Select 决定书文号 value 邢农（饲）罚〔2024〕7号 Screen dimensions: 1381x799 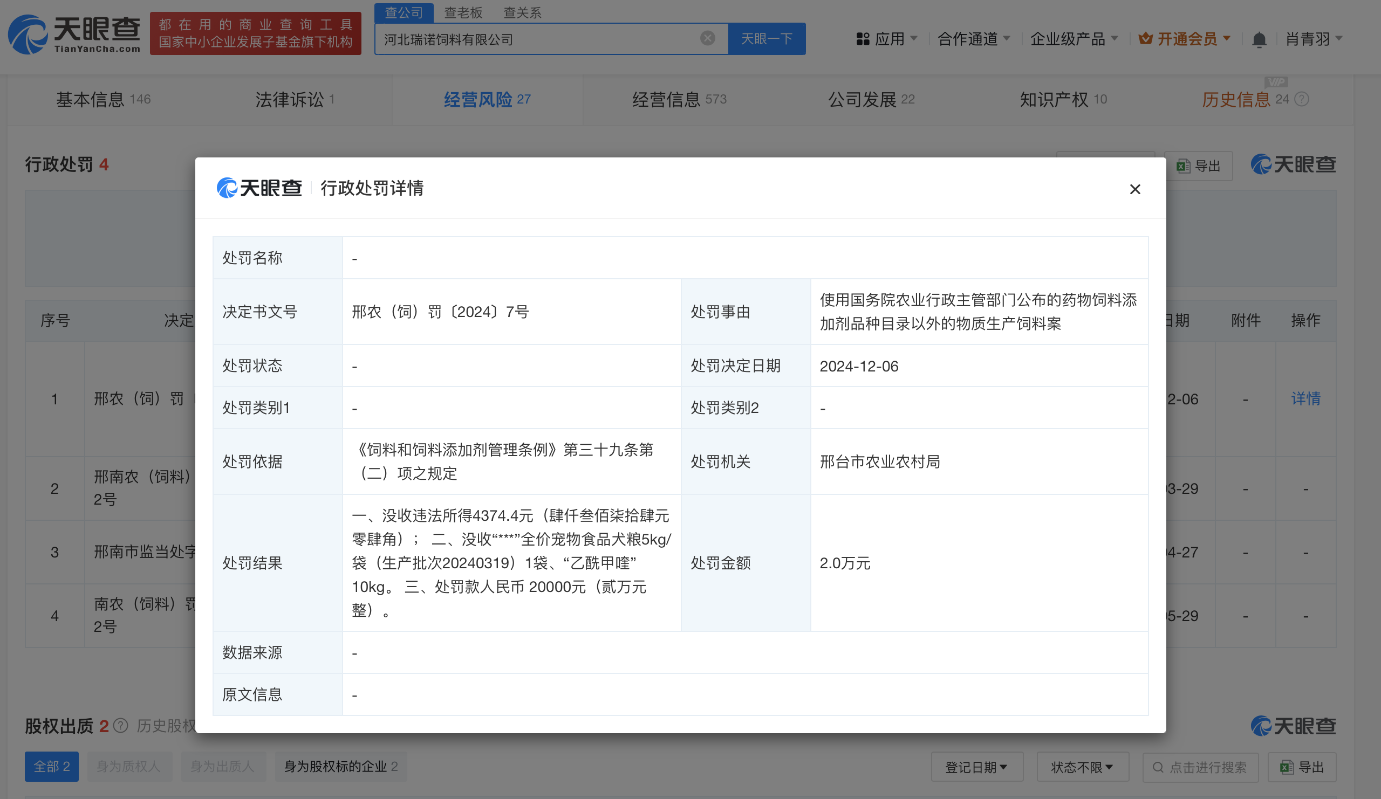(440, 312)
